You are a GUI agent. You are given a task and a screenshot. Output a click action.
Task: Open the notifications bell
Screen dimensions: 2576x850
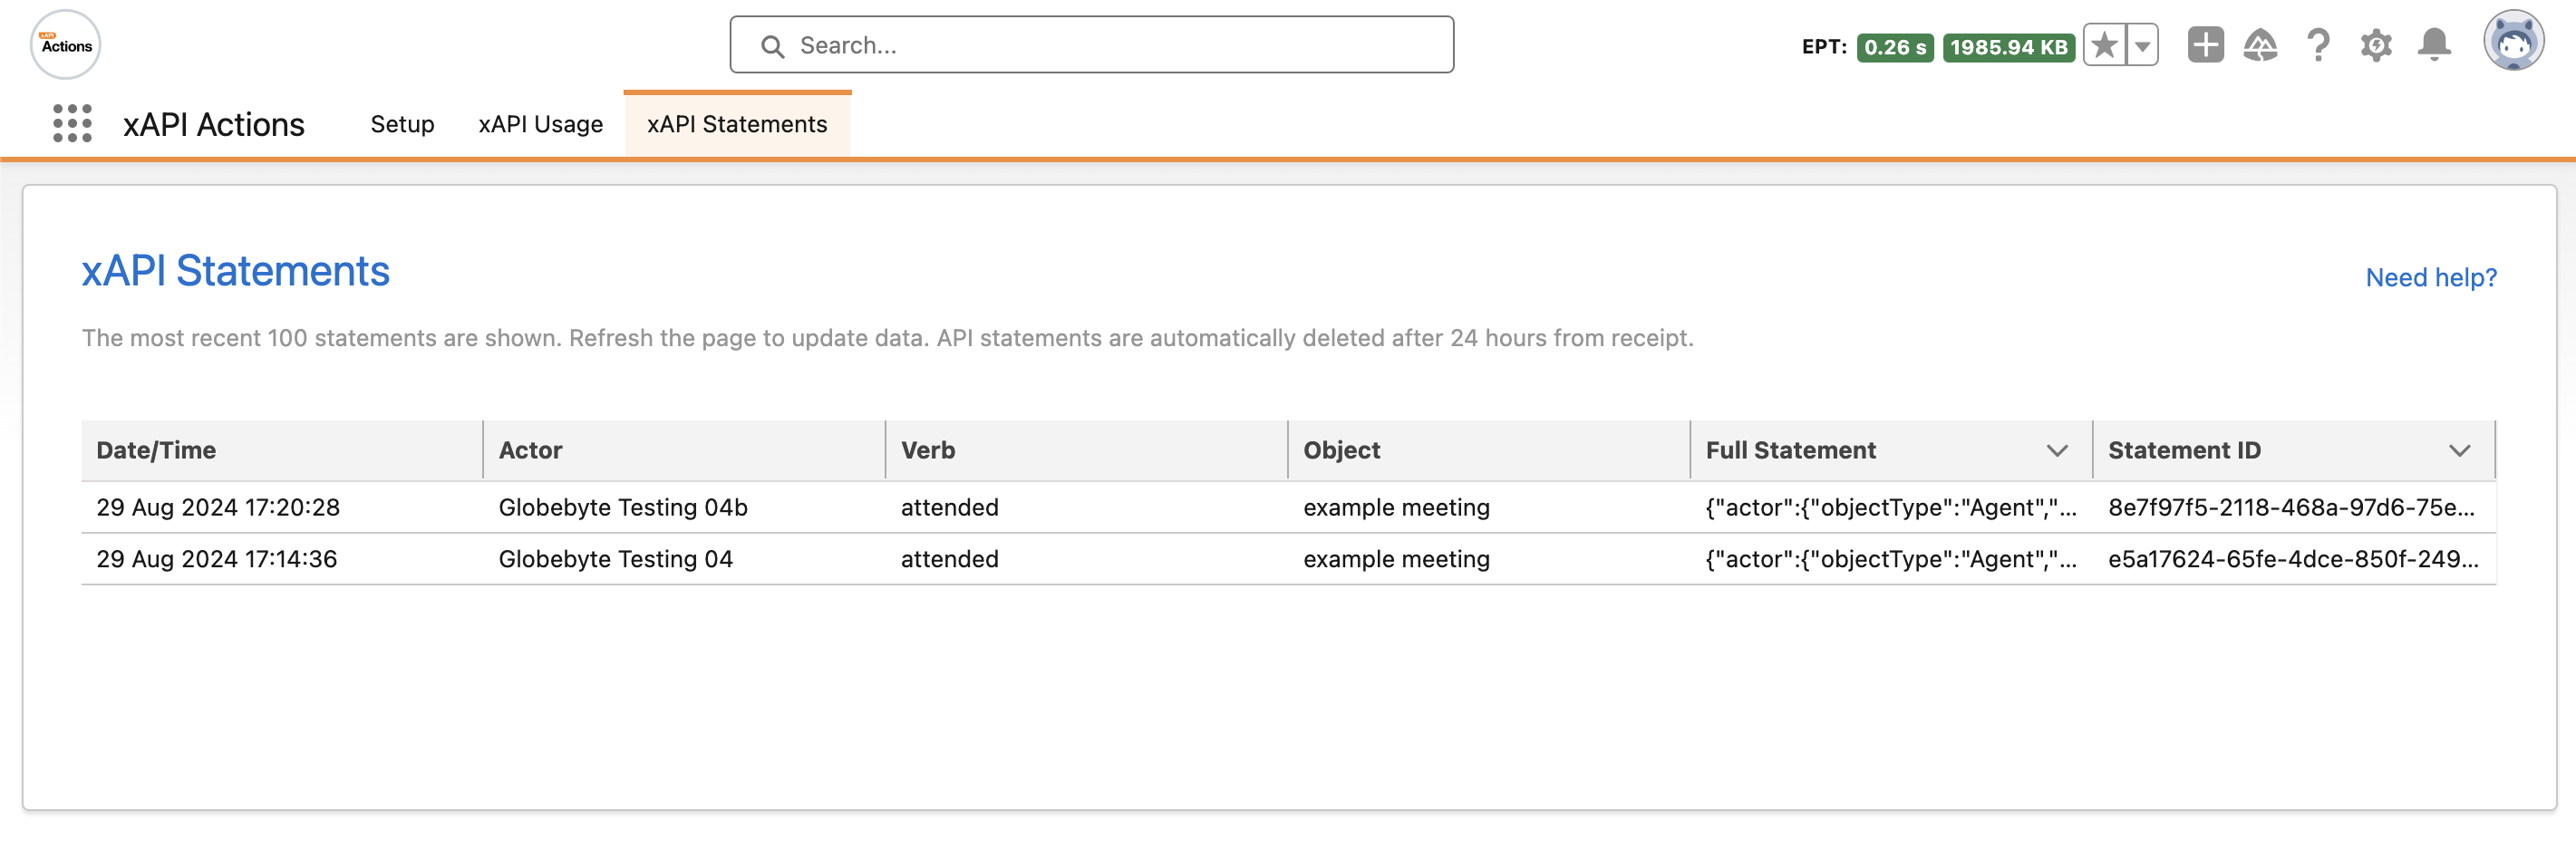[2434, 46]
